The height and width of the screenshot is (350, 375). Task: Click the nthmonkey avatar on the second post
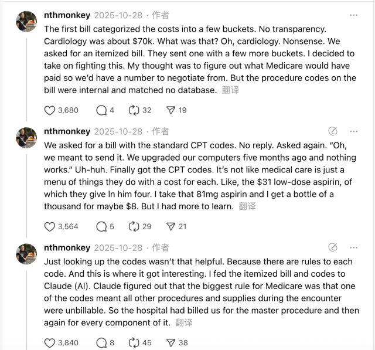26,137
